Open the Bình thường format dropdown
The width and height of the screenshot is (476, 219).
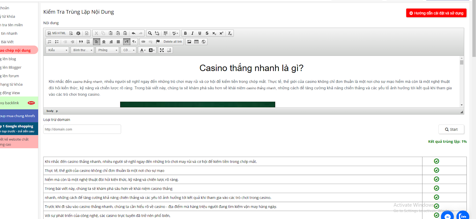82,50
